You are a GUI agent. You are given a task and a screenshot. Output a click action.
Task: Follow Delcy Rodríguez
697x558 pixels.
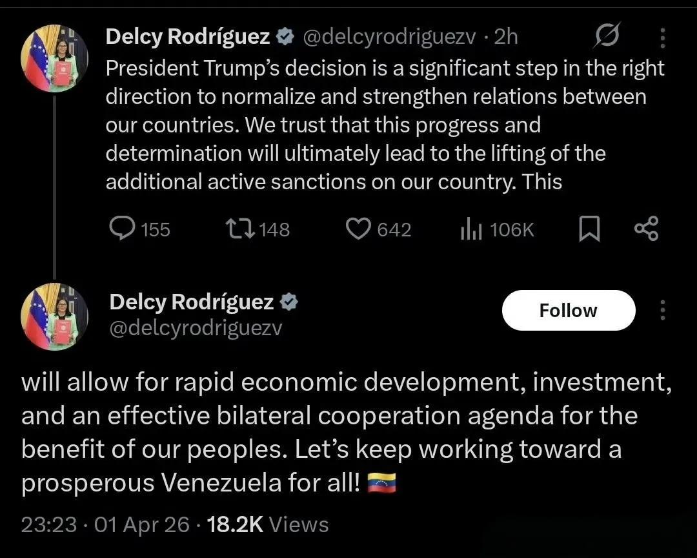coord(568,310)
